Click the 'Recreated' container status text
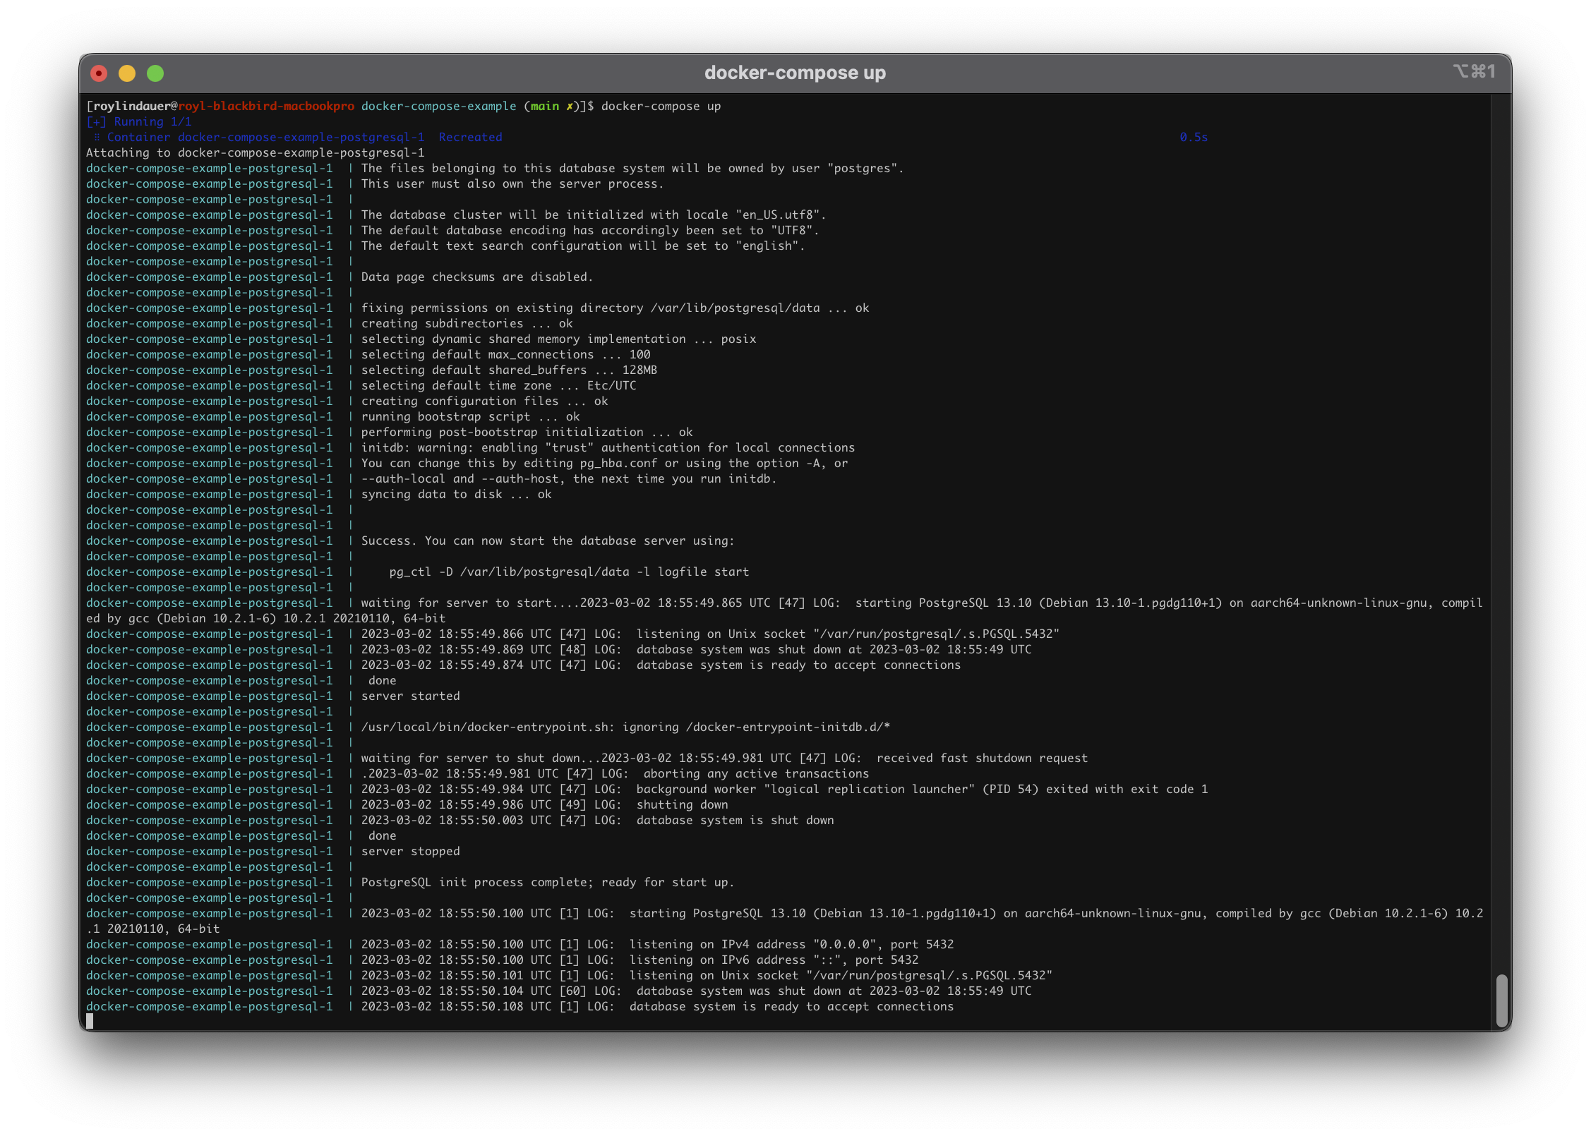Screen dimensions: 1591x1136 click(x=471, y=138)
